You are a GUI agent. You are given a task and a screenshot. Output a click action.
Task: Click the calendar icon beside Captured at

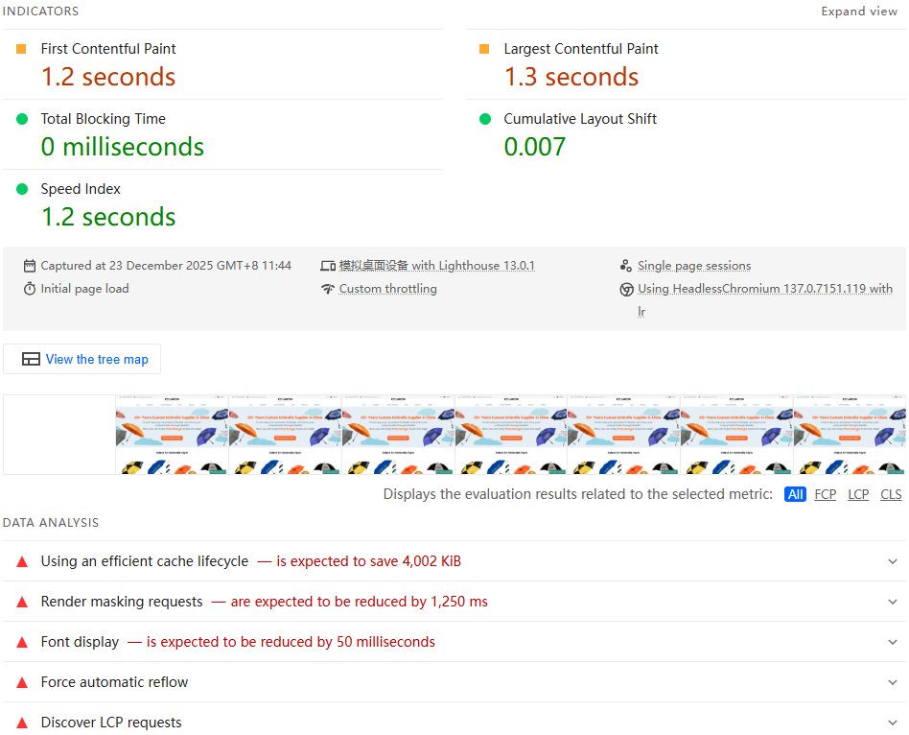coord(30,266)
